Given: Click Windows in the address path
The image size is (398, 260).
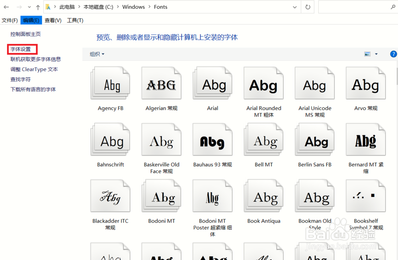Looking at the screenshot, I should [x=133, y=7].
